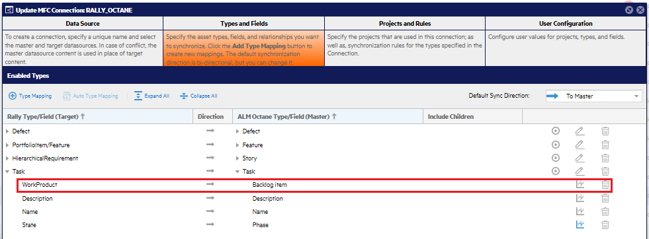This screenshot has height=239, width=649.
Task: Run sync for Task mapping row
Action: pyautogui.click(x=556, y=171)
